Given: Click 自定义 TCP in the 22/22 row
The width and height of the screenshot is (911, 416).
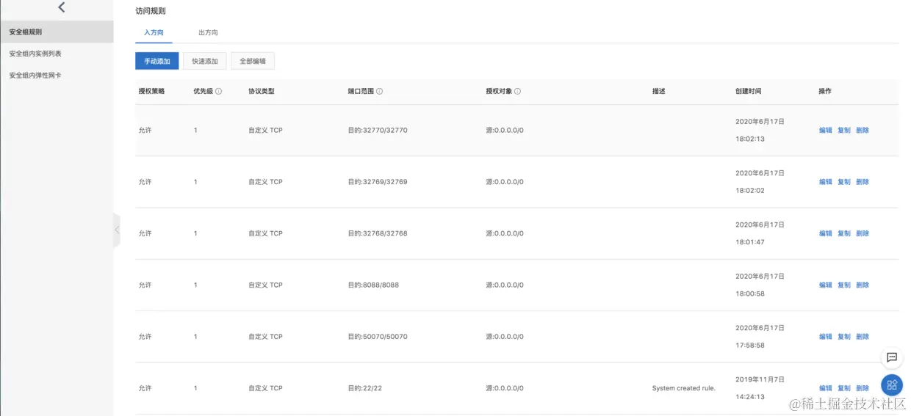Looking at the screenshot, I should 265,388.
